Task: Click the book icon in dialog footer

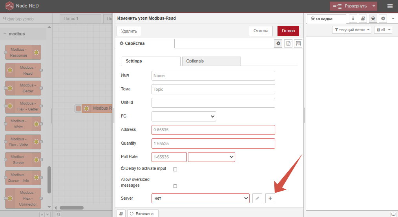Action: [x=121, y=214]
